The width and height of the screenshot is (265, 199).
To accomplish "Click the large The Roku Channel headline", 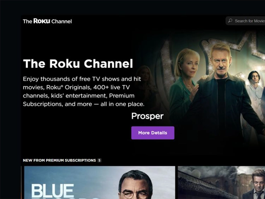I will [x=78, y=64].
